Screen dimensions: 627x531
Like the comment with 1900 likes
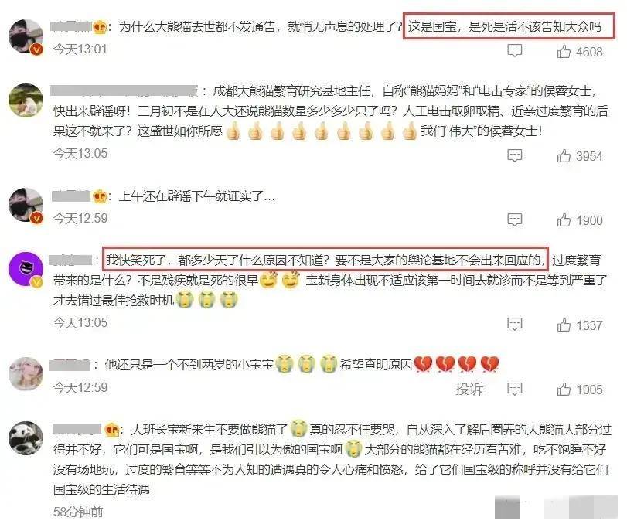pos(564,220)
